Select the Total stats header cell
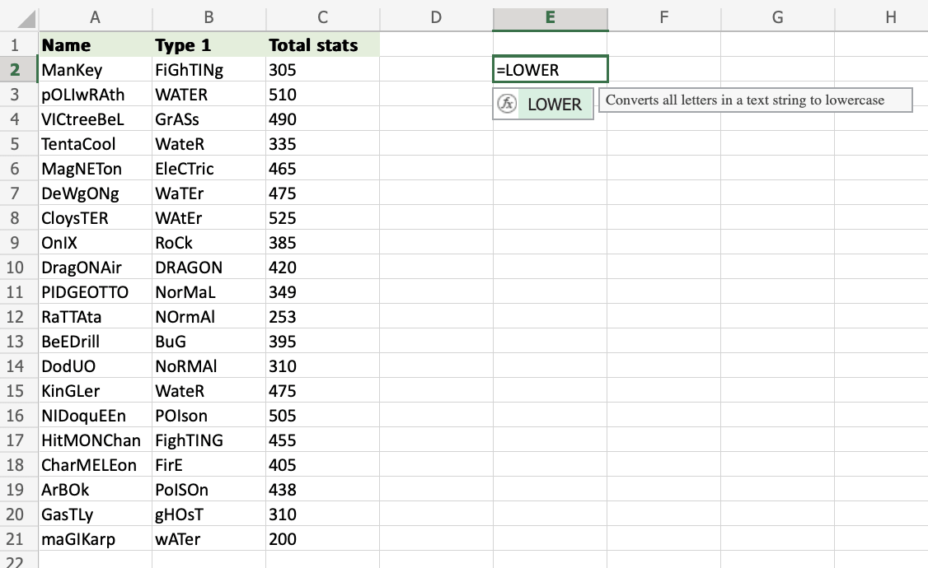Image resolution: width=928 pixels, height=568 pixels. pos(322,45)
